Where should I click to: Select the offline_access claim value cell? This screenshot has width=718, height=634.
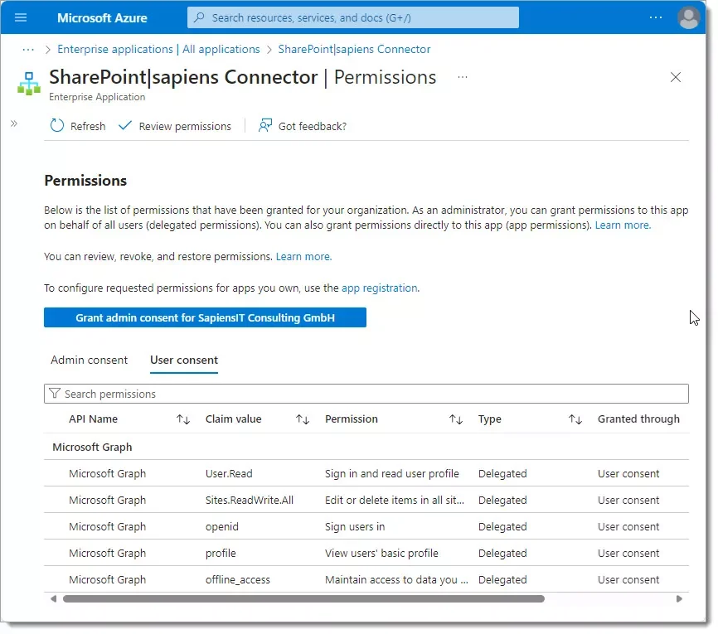tap(238, 579)
